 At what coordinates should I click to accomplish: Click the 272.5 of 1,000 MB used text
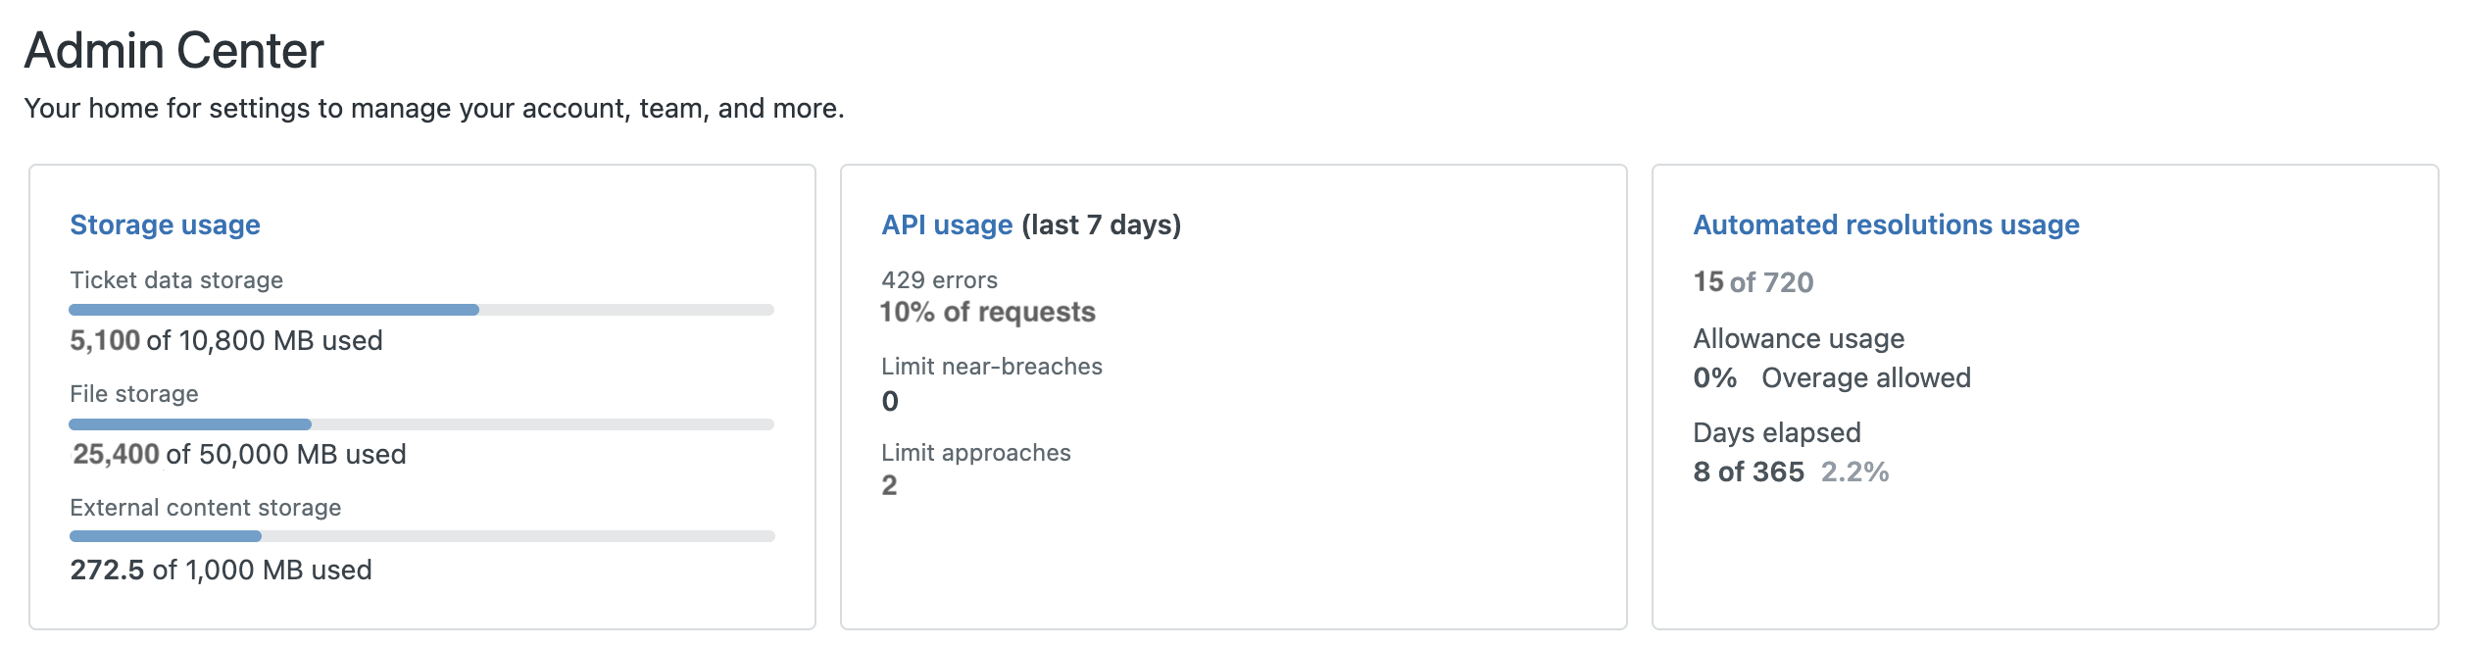(x=222, y=571)
